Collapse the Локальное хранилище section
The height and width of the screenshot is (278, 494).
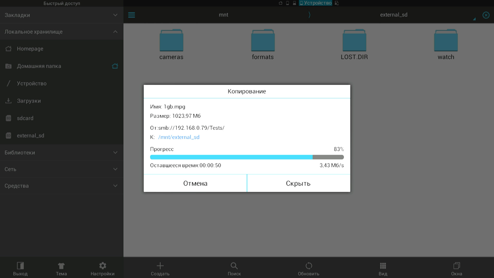115,32
